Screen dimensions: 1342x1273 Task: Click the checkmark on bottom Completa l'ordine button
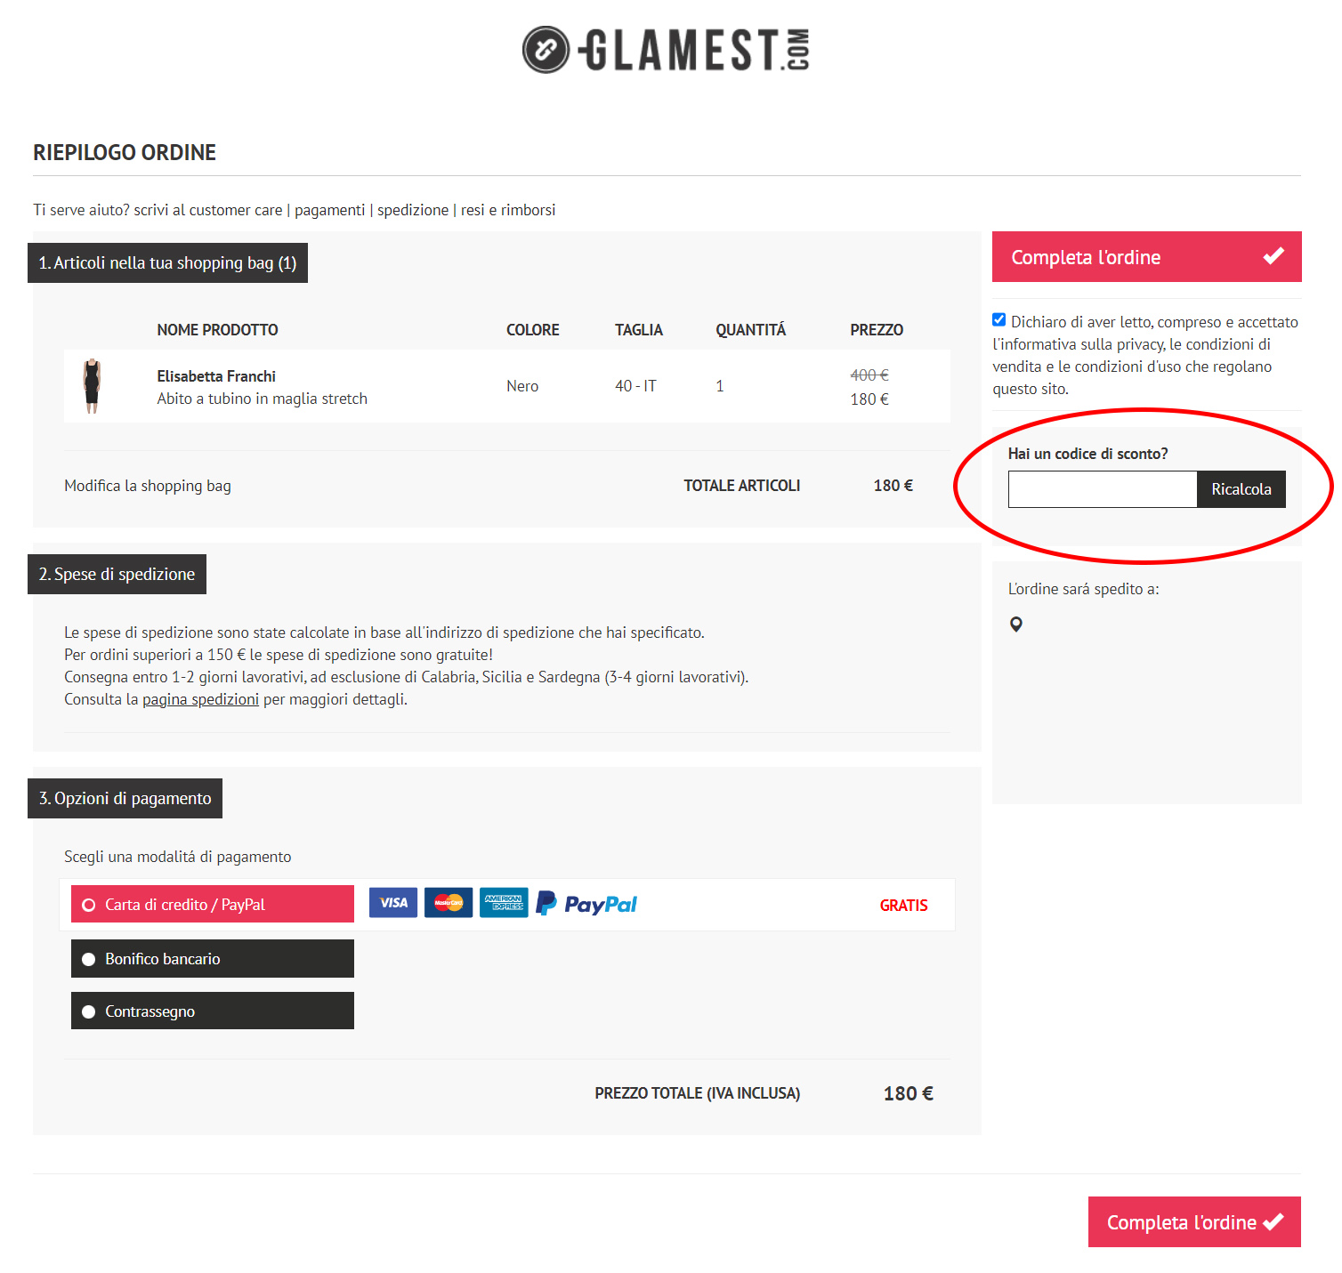[x=1273, y=1222]
